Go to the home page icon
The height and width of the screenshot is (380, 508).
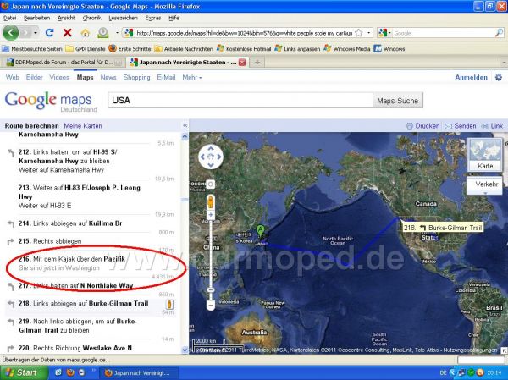pyautogui.click(x=86, y=32)
